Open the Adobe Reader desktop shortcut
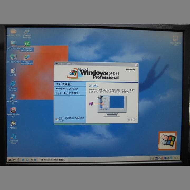 13,112
